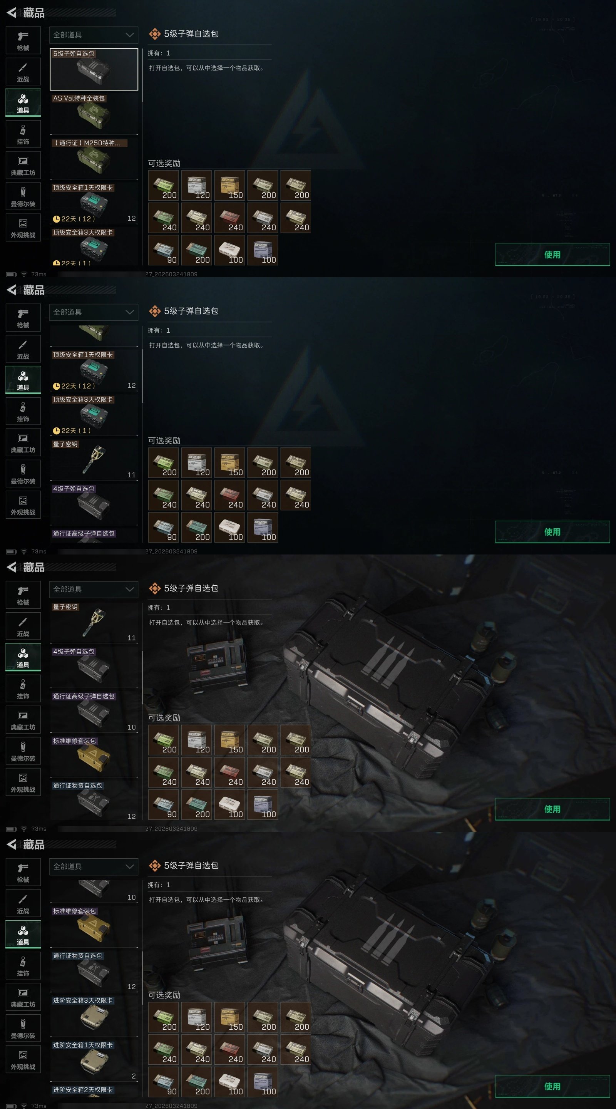Expand 全部道具 dropdown above highlighted 5级子弹自选包 item
The image size is (616, 1109).
(x=94, y=35)
